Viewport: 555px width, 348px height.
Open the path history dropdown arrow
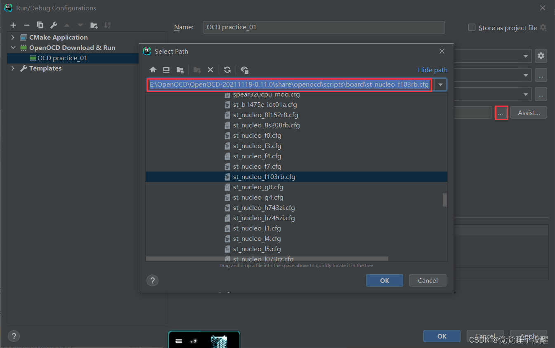(441, 85)
